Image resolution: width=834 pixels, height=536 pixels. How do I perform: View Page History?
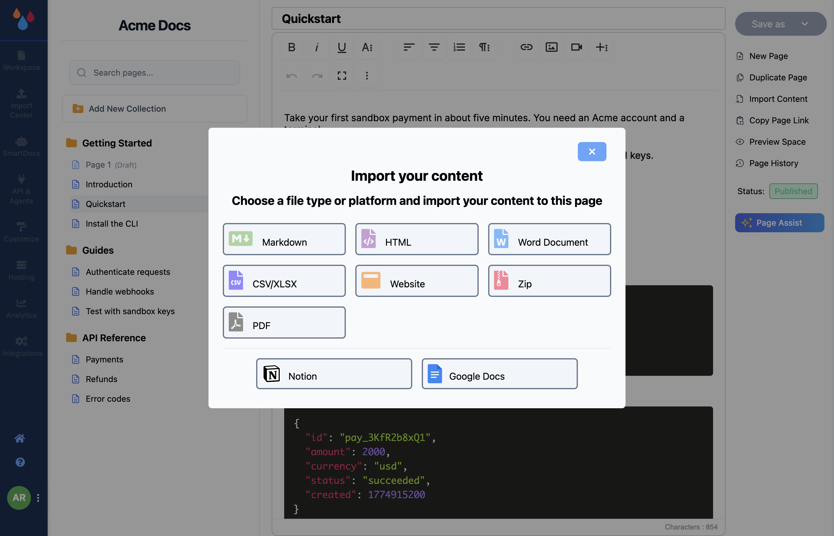pos(767,163)
